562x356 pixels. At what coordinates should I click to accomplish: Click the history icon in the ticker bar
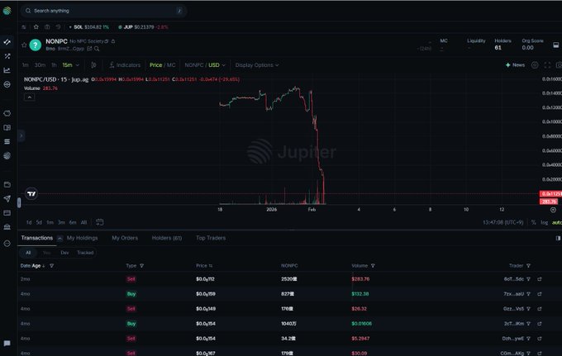click(x=59, y=27)
